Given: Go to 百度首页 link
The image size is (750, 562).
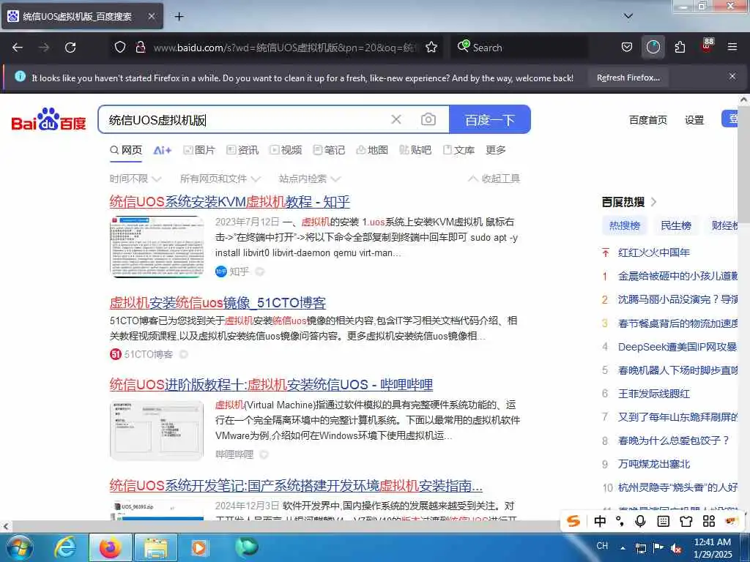Looking at the screenshot, I should tap(647, 120).
